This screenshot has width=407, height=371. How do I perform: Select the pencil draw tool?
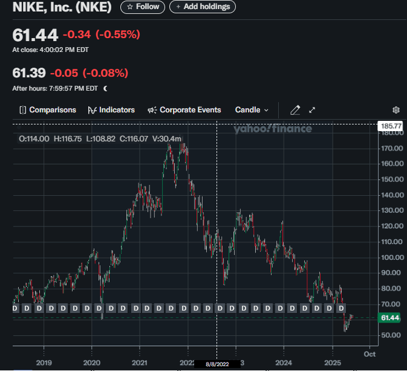[295, 110]
